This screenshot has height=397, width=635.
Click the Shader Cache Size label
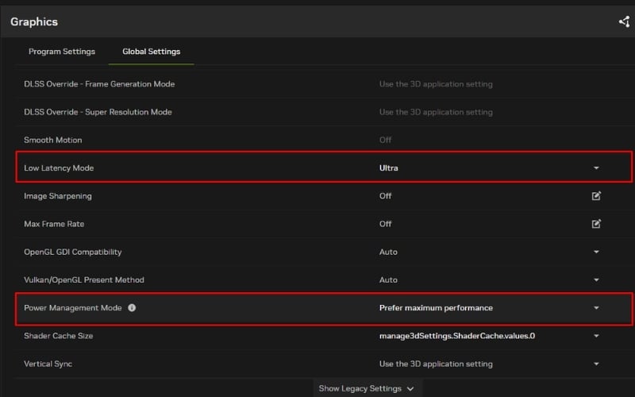(x=58, y=336)
